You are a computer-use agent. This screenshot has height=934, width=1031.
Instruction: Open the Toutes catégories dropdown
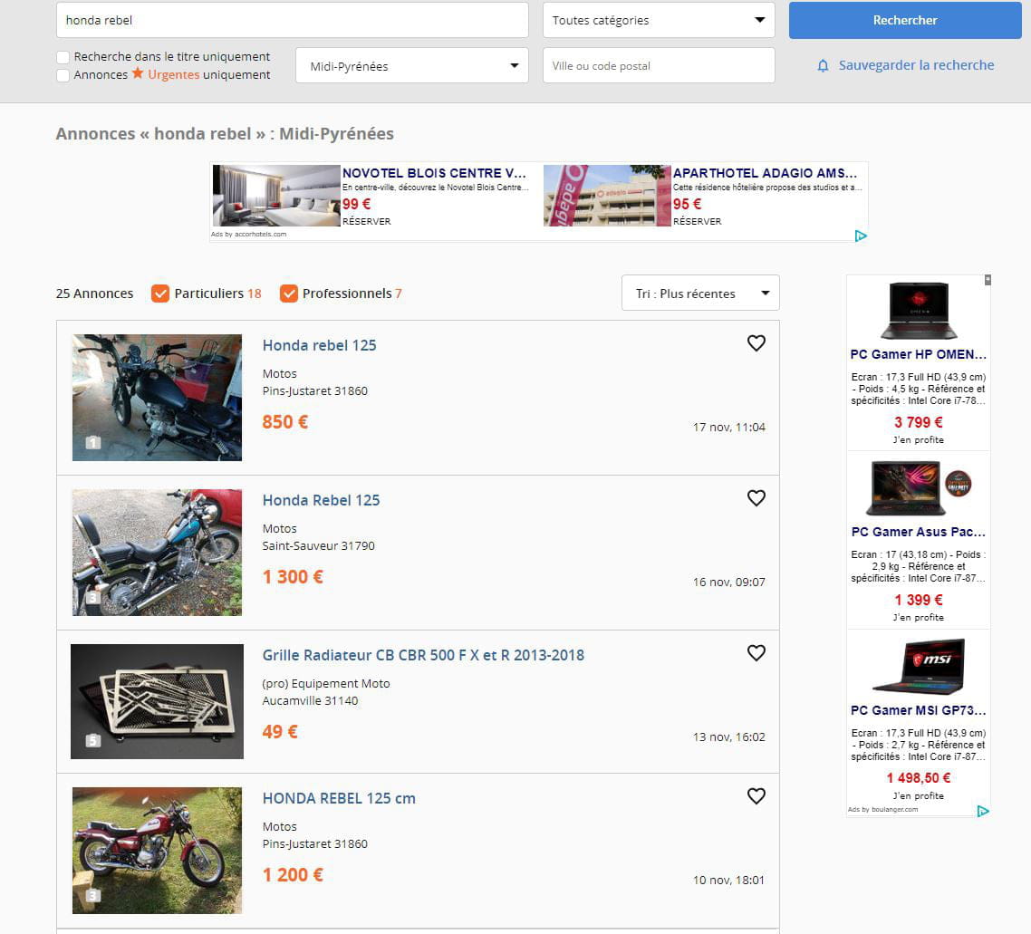pyautogui.click(x=659, y=20)
